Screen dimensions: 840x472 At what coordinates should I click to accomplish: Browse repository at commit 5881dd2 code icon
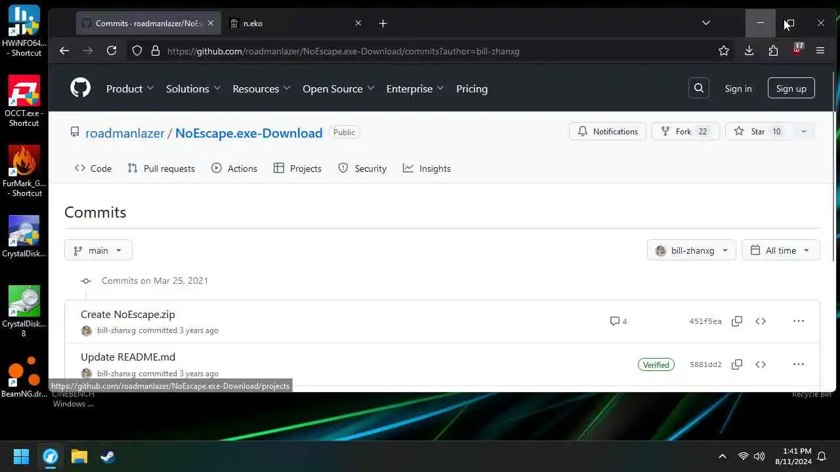click(761, 364)
